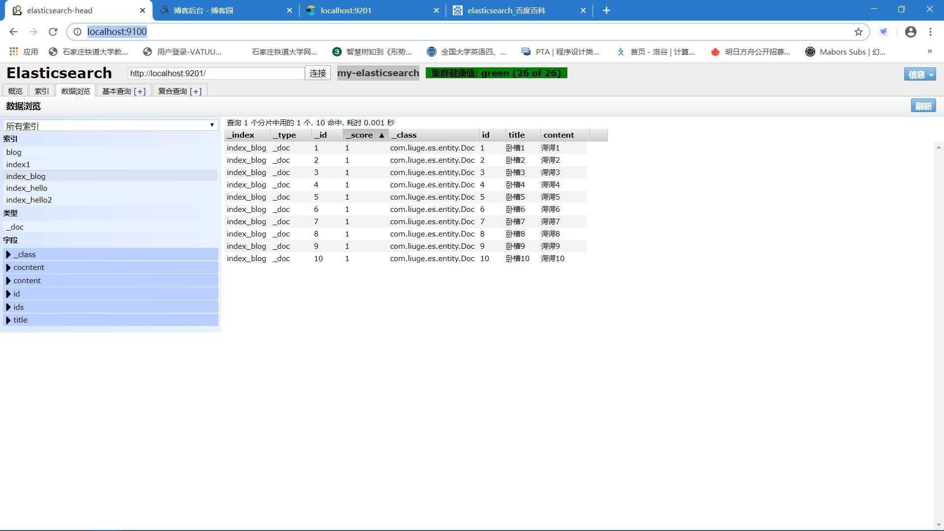
Task: Close the elasticsearch-head tab
Action: [x=143, y=10]
